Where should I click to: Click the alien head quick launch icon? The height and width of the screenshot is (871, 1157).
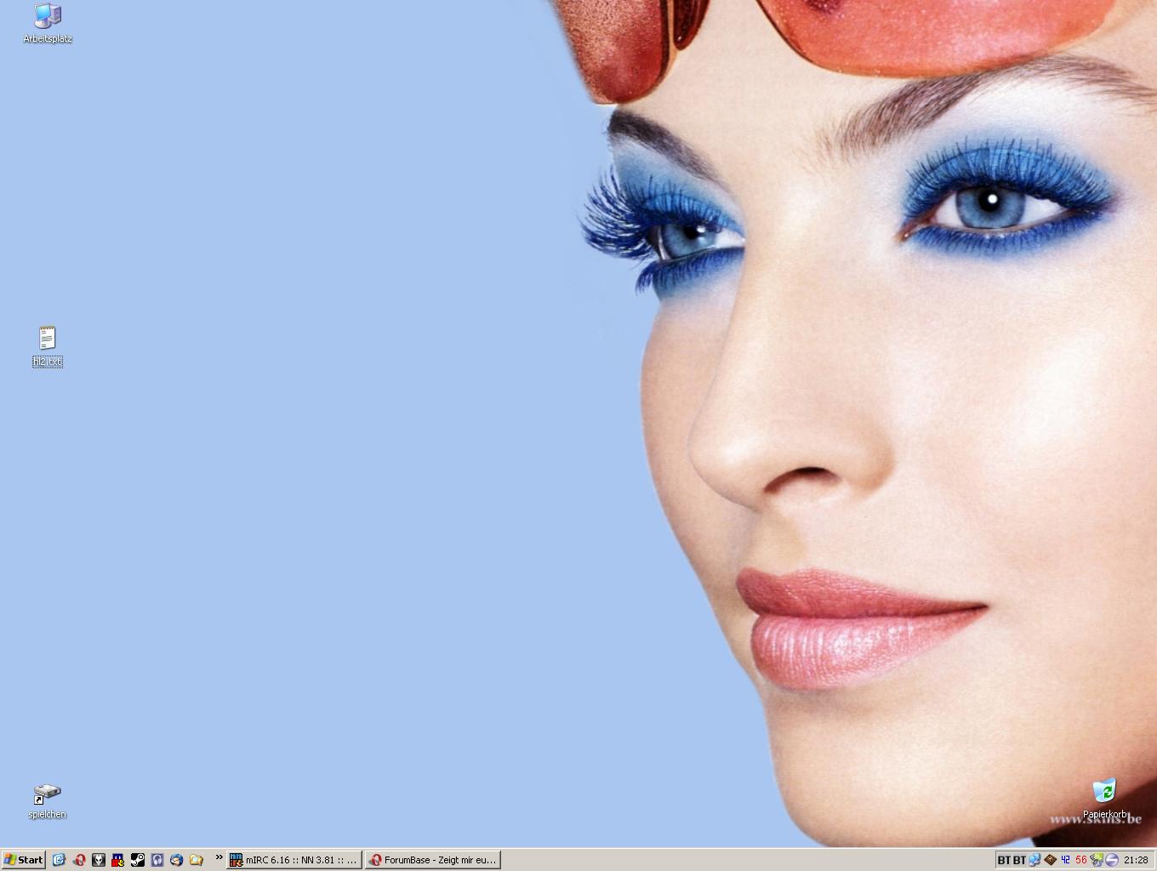click(x=99, y=860)
